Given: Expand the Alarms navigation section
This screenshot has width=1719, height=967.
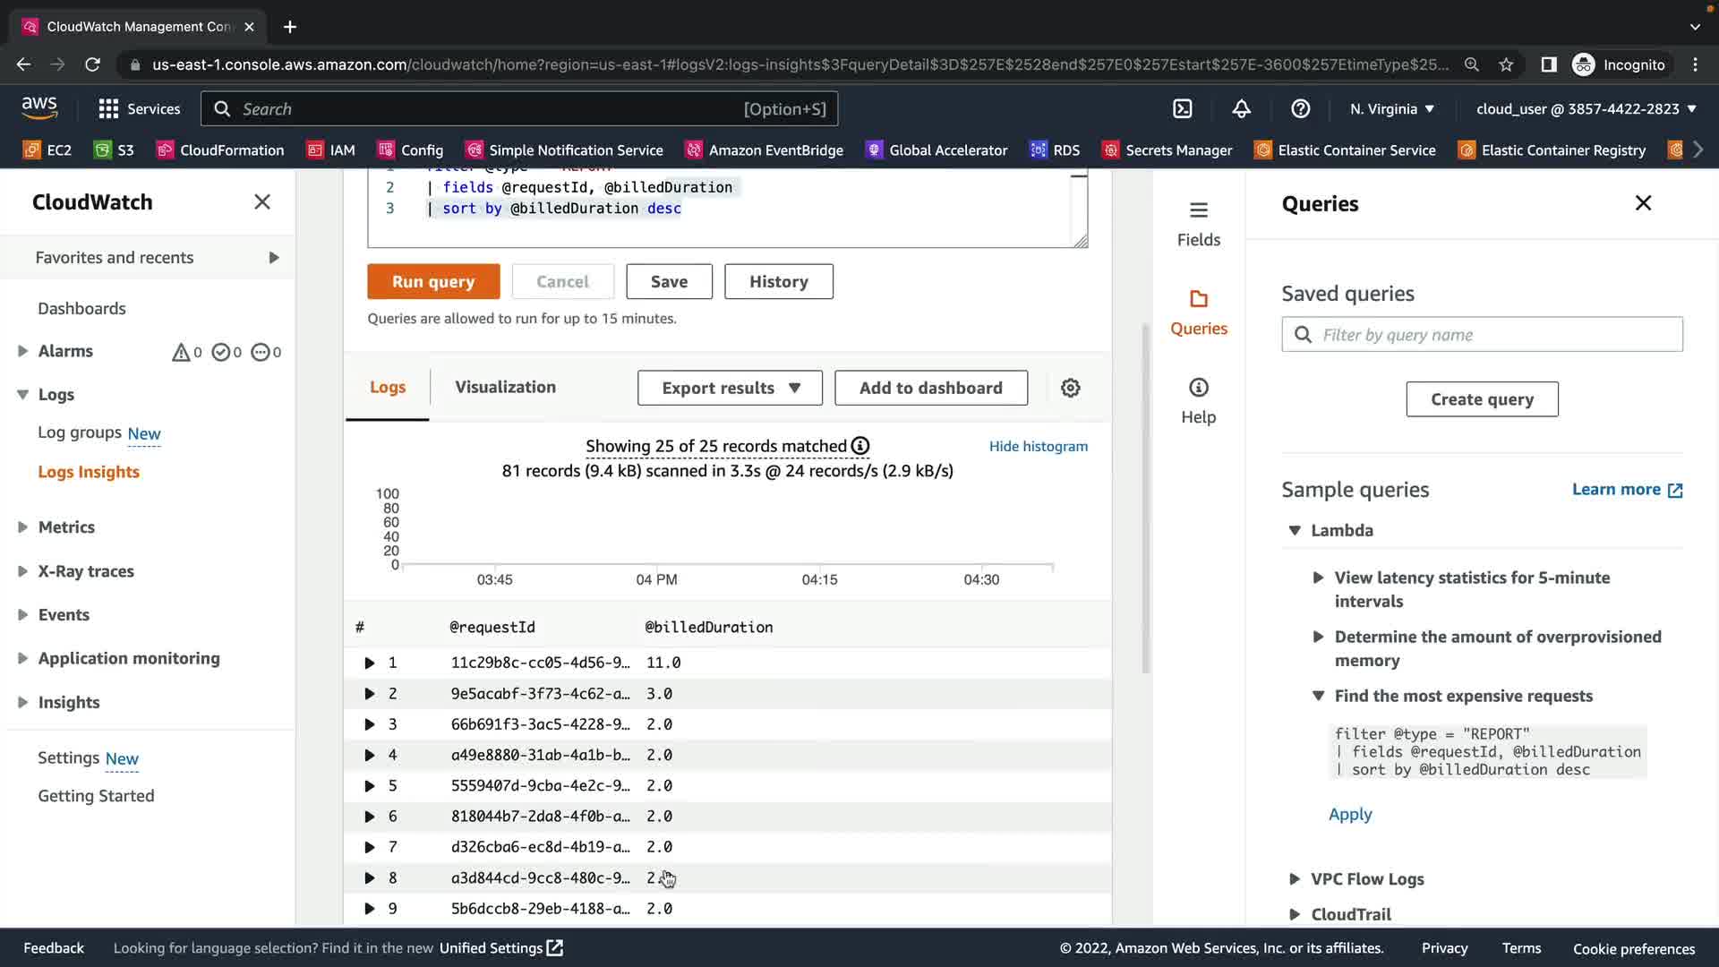Looking at the screenshot, I should [22, 351].
